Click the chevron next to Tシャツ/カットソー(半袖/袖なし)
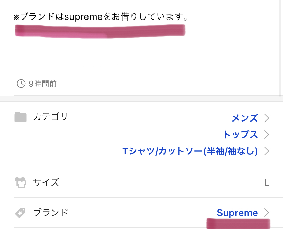The image size is (283, 229). [267, 151]
